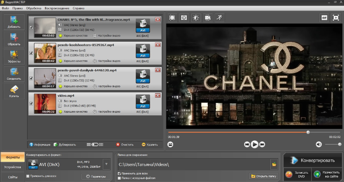
Task: Uncheck the CHANEL N°5 video checkbox
Action: tap(31, 27)
